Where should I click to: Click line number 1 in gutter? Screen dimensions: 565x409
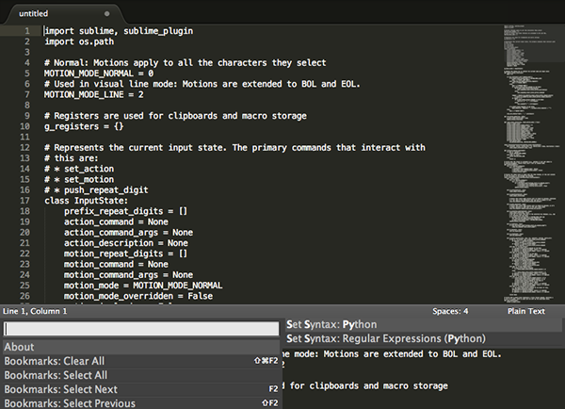[27, 31]
